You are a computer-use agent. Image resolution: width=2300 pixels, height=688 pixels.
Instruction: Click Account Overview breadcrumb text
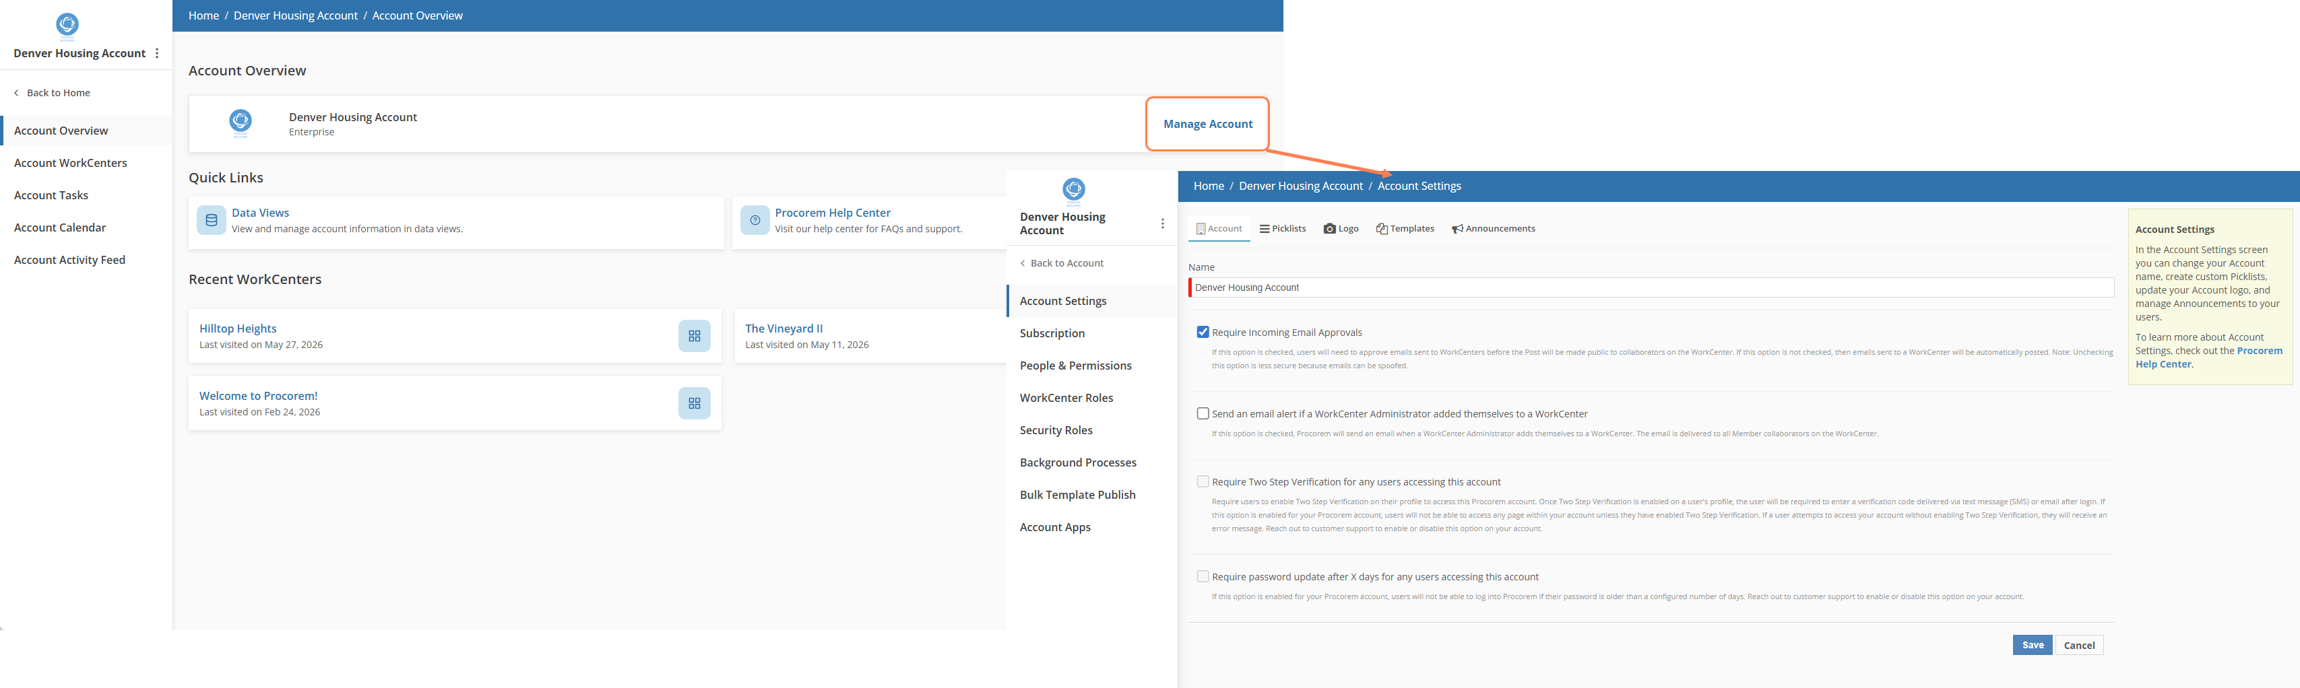[x=417, y=15]
